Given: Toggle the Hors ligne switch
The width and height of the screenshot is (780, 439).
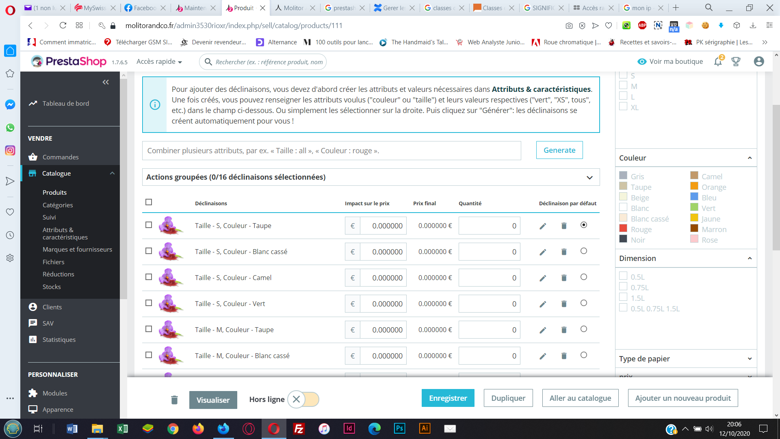Looking at the screenshot, I should pyautogui.click(x=303, y=399).
